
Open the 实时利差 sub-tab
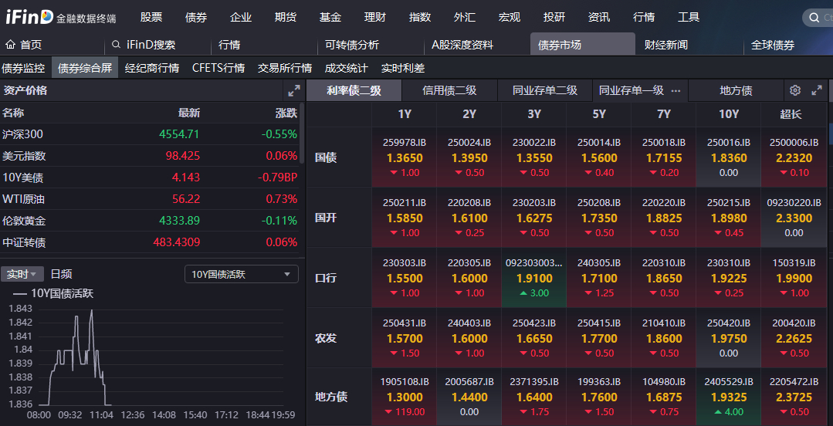click(x=403, y=68)
